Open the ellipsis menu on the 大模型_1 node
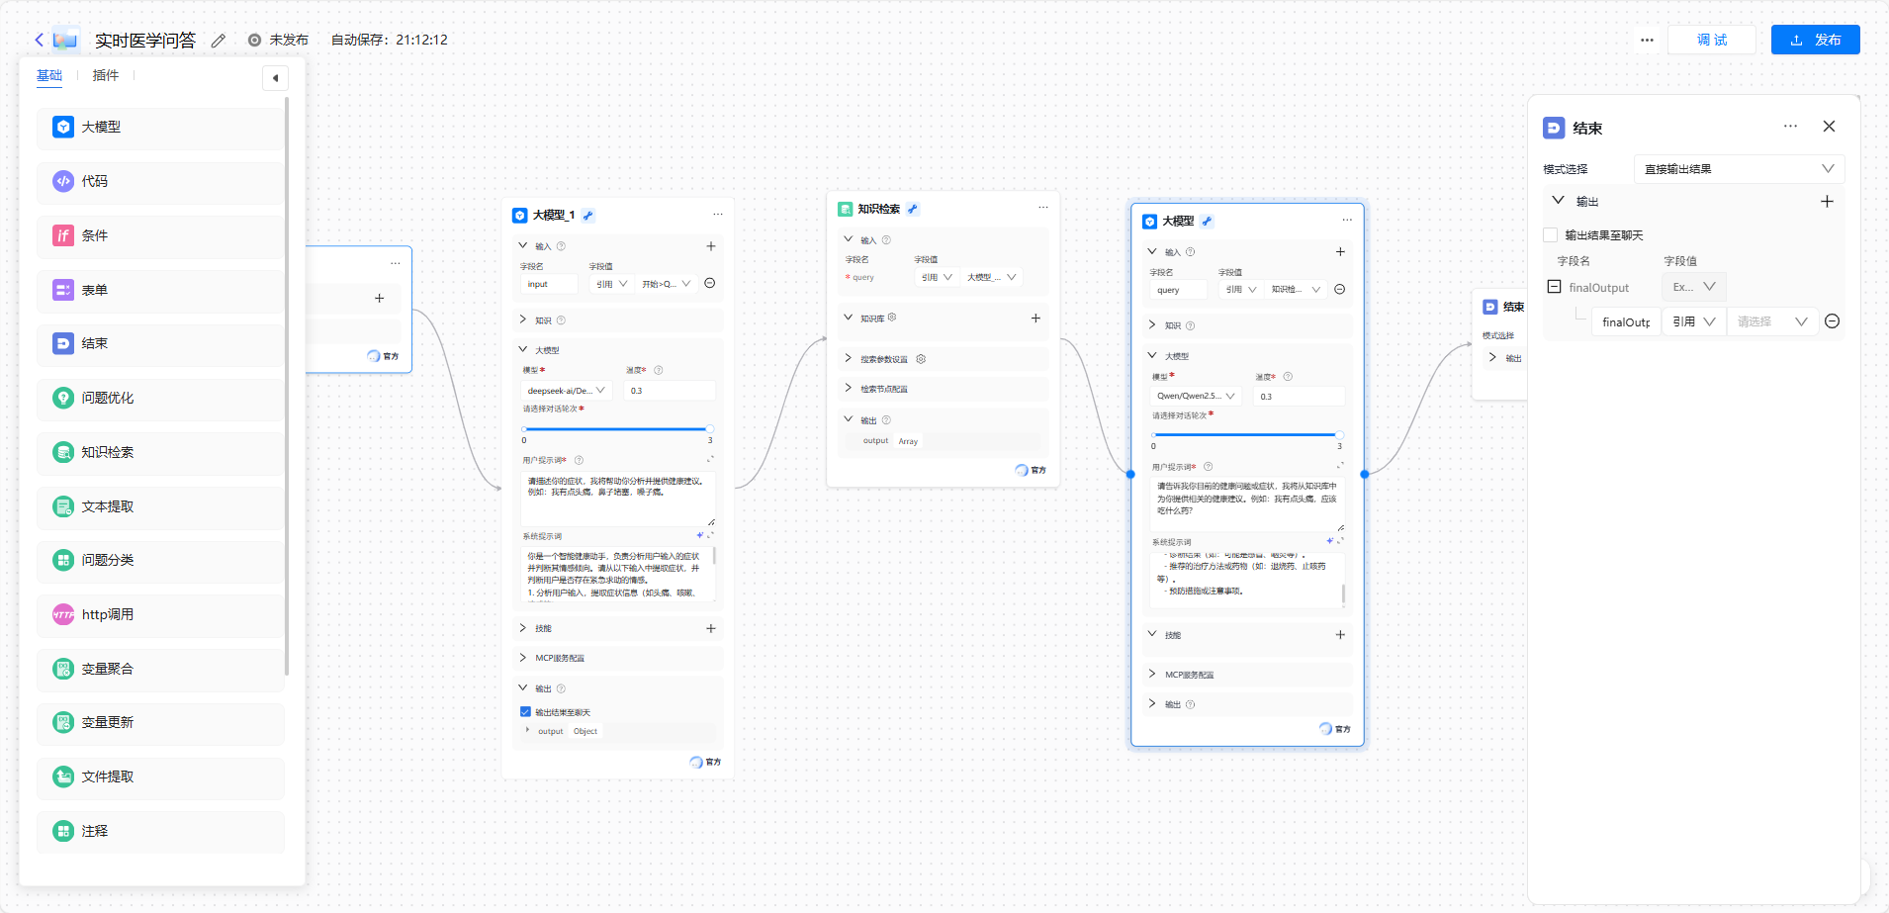The height and width of the screenshot is (913, 1889). tap(718, 215)
